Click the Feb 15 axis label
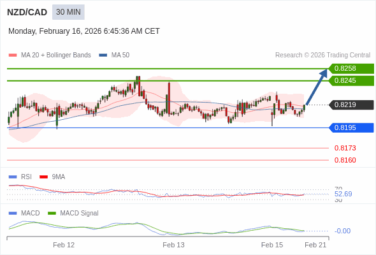 pyautogui.click(x=272, y=245)
